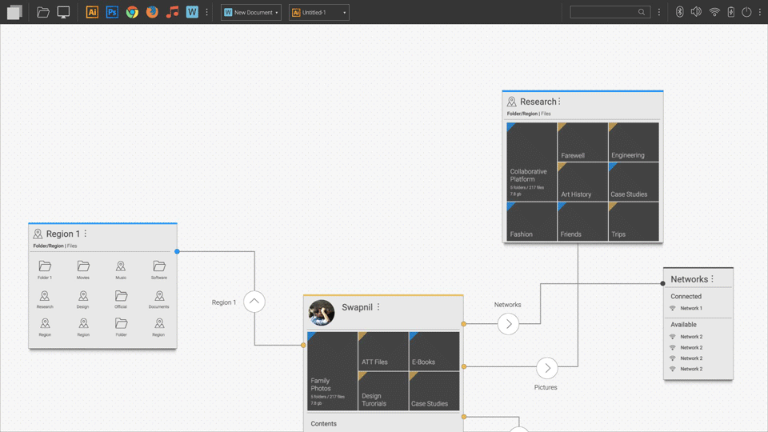This screenshot has width=768, height=432.
Task: Switch Region 1 panel to Files tab
Action: [72, 246]
